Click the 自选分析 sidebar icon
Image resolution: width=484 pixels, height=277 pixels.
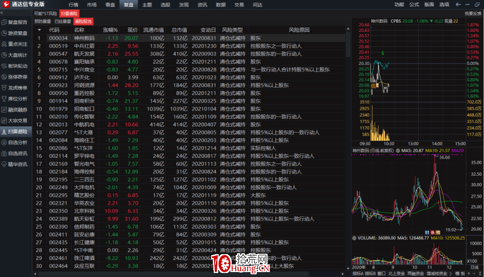coord(4,143)
